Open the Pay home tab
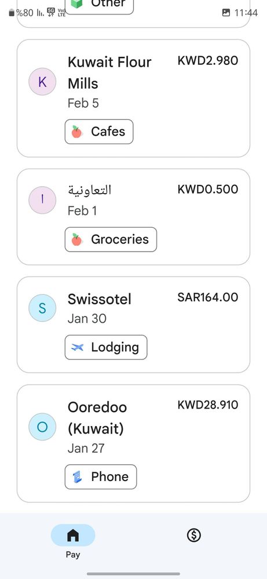The image size is (267, 579). coord(73,541)
